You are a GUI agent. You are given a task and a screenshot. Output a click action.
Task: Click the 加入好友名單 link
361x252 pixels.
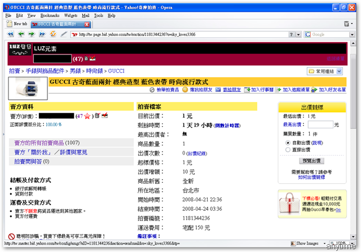(x=332, y=90)
